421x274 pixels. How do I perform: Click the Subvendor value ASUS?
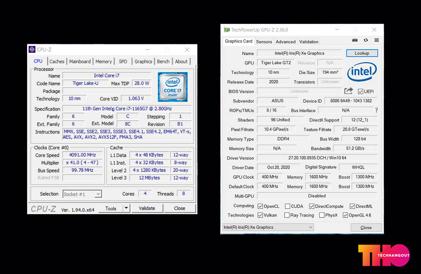click(278, 101)
